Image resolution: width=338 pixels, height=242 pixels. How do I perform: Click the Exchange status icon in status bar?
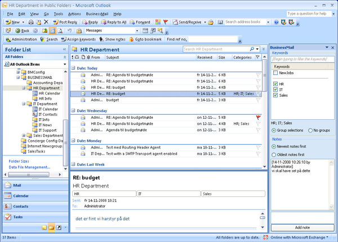click(265, 237)
